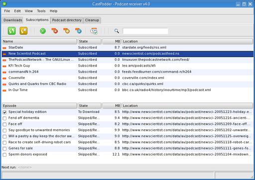Check the Face off episode checkbox
This screenshot has height=180, width=255.
4,124
